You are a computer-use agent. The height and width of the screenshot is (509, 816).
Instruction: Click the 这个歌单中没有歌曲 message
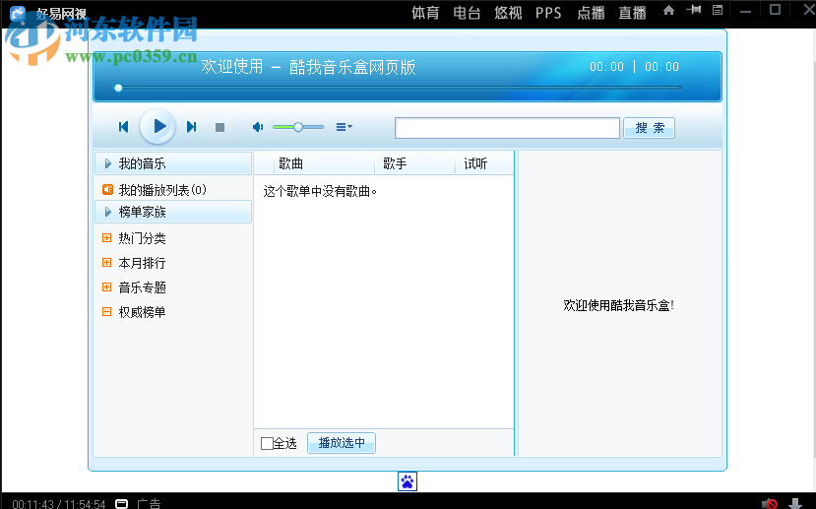click(x=320, y=192)
